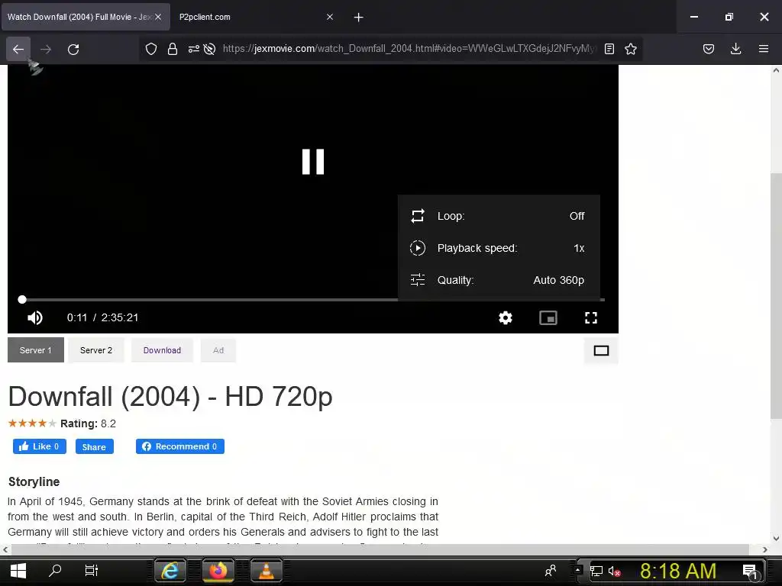
Task: Click the Facebook Like button
Action: point(40,446)
